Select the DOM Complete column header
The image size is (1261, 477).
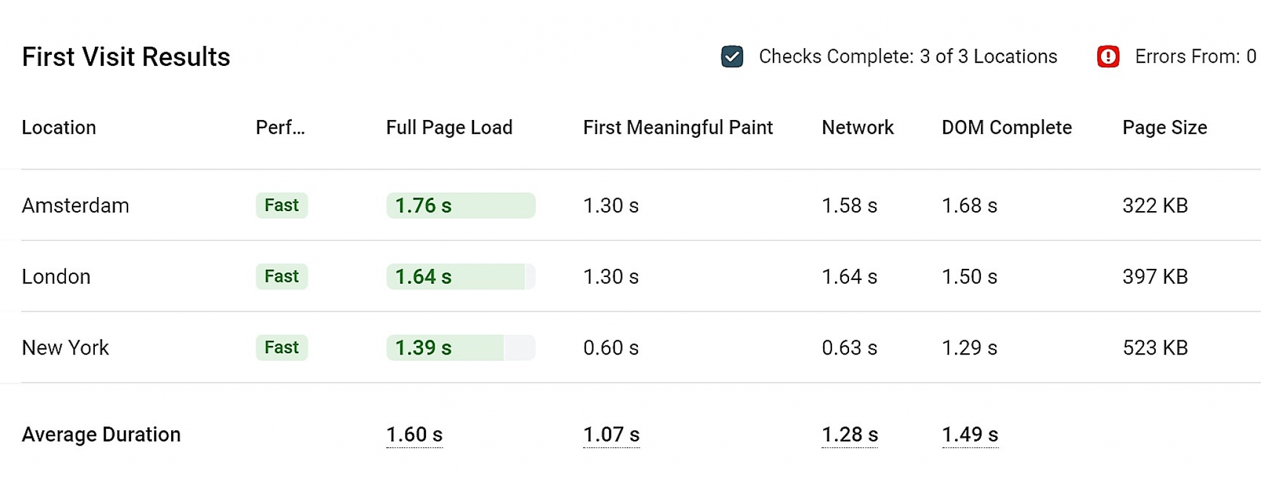coord(1007,127)
